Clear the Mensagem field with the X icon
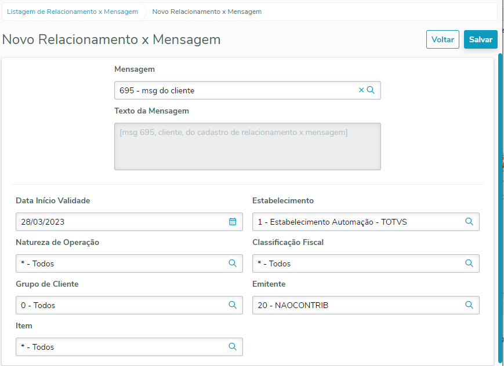The image size is (504, 366). coord(361,90)
